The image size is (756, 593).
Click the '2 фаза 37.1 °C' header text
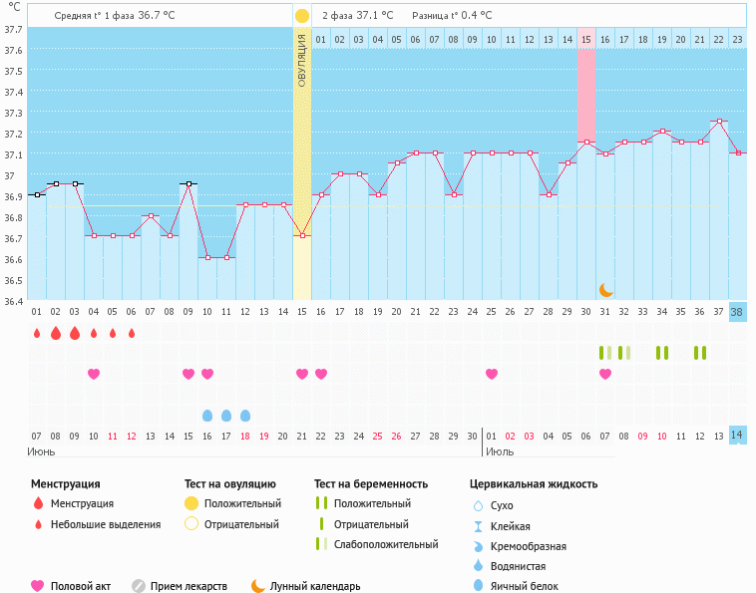357,16
